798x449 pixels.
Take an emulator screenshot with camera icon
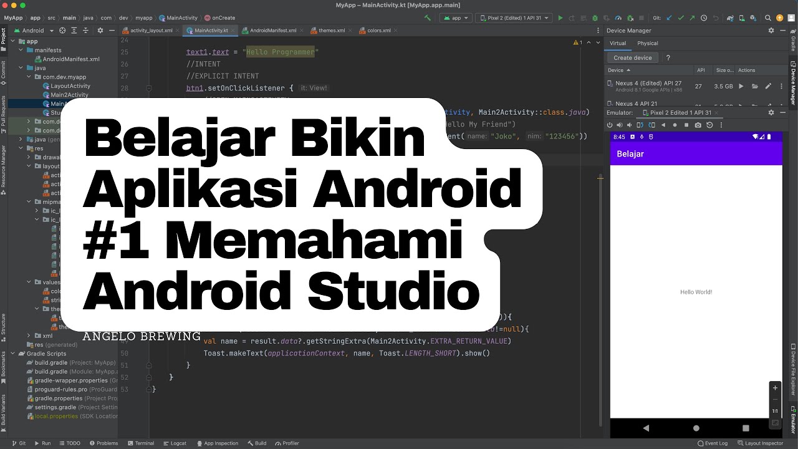tap(698, 125)
